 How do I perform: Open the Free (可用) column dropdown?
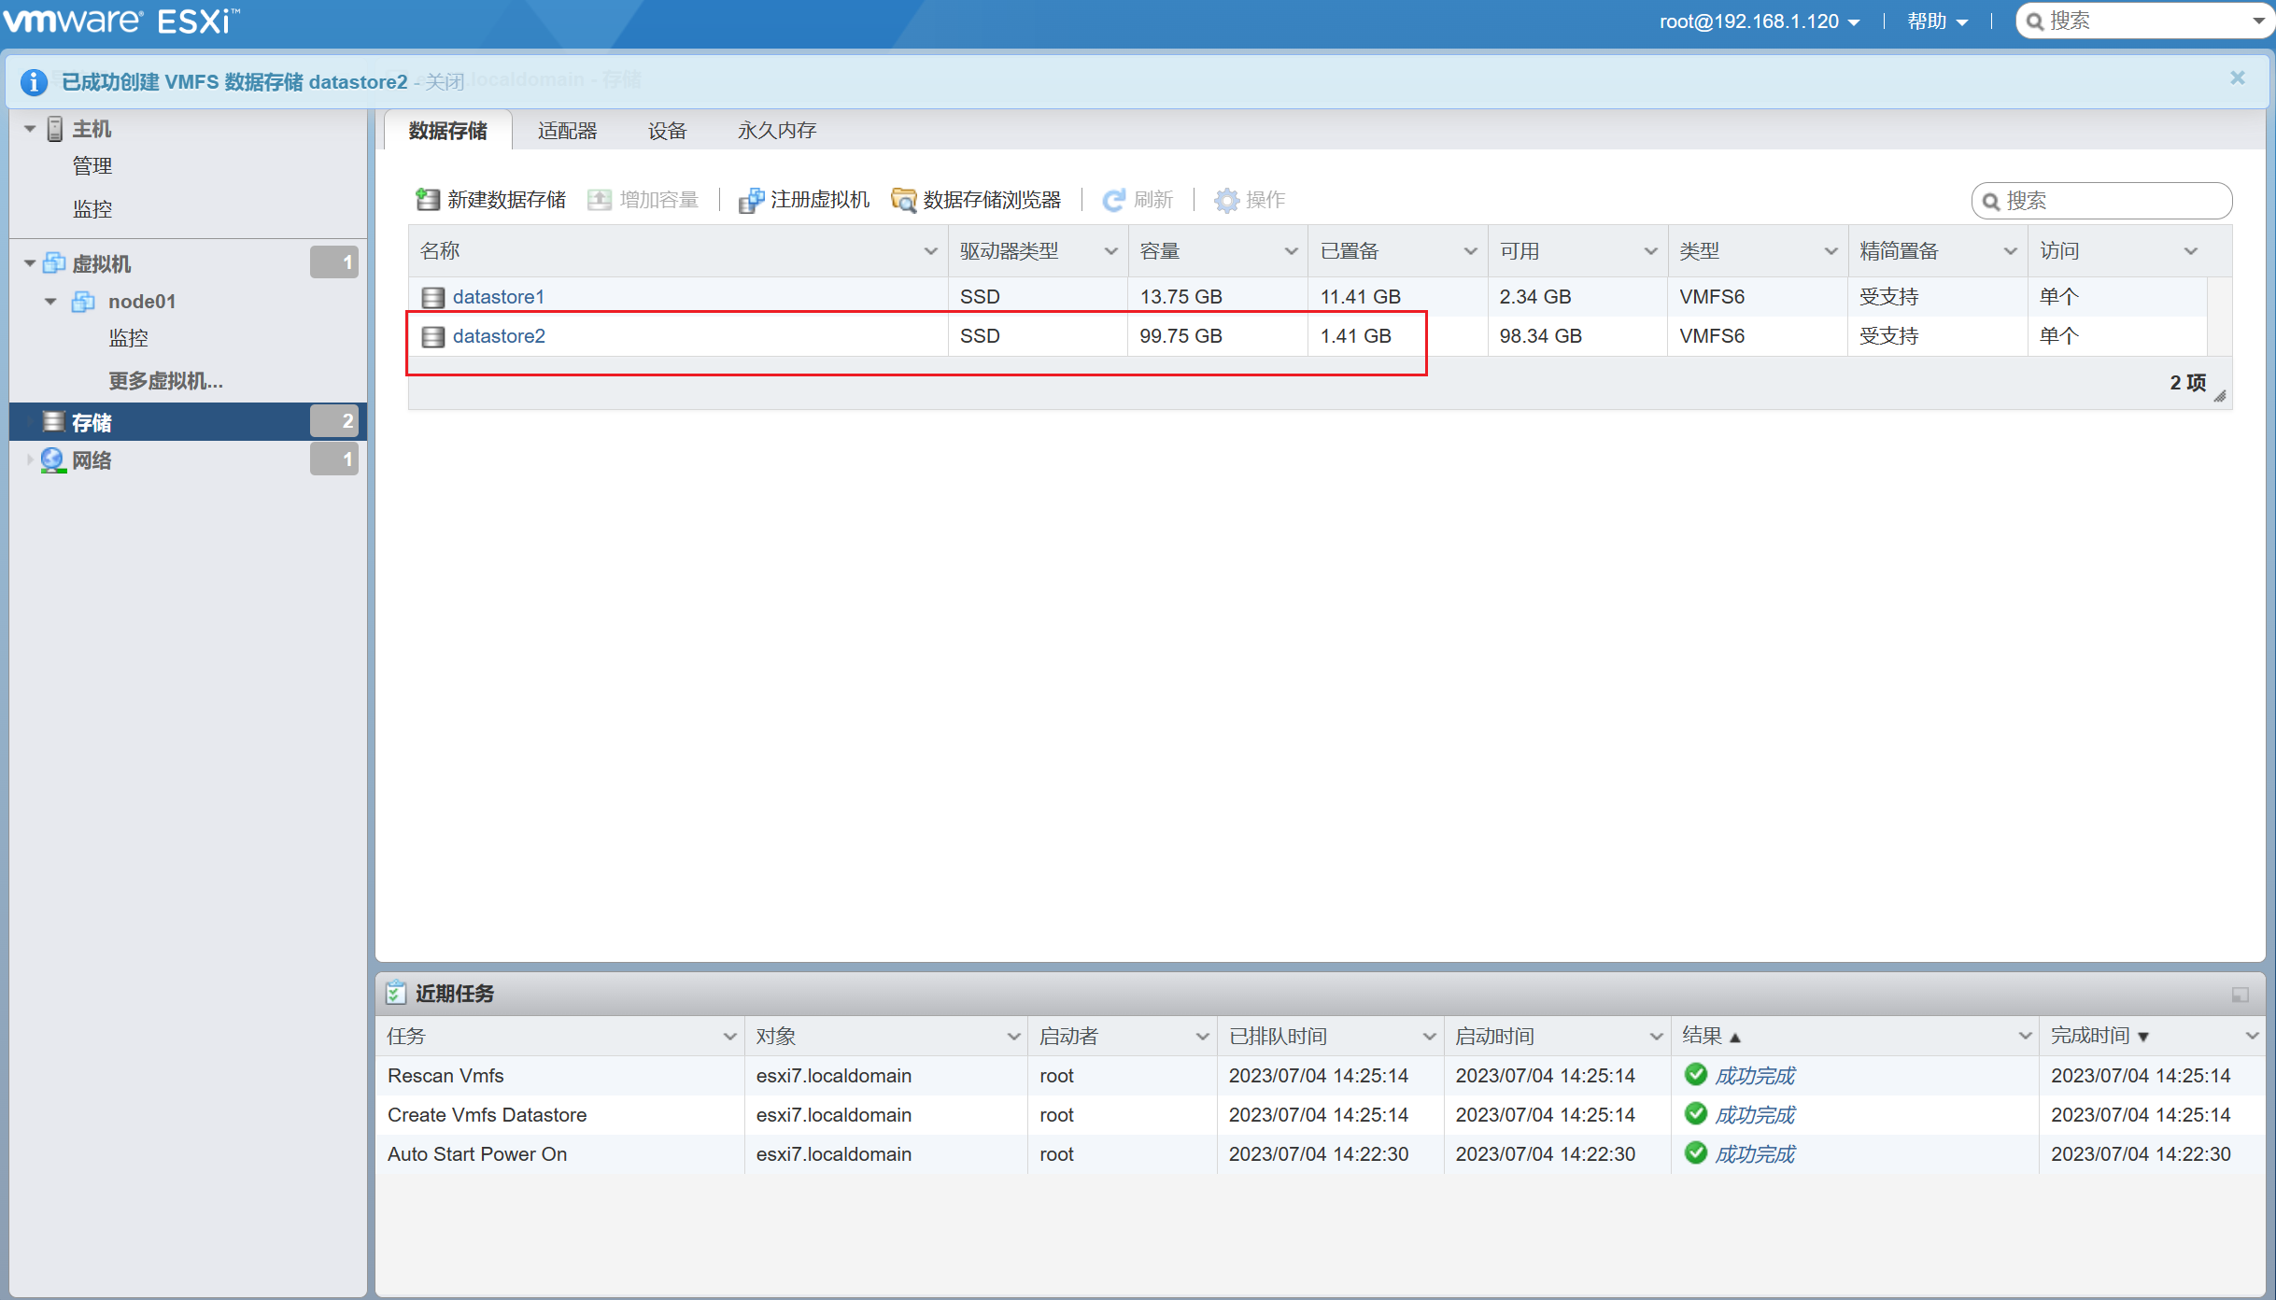point(1650,251)
